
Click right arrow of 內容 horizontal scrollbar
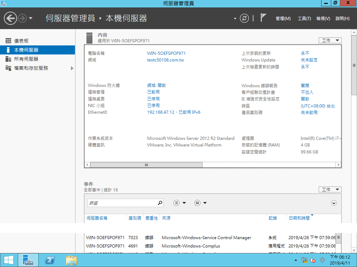338,165
